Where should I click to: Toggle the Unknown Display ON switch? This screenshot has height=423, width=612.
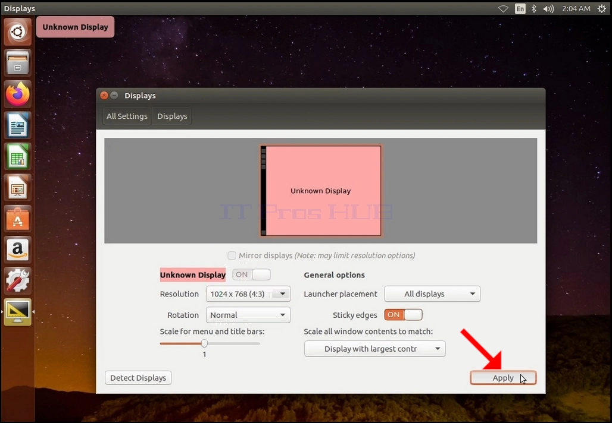(251, 274)
